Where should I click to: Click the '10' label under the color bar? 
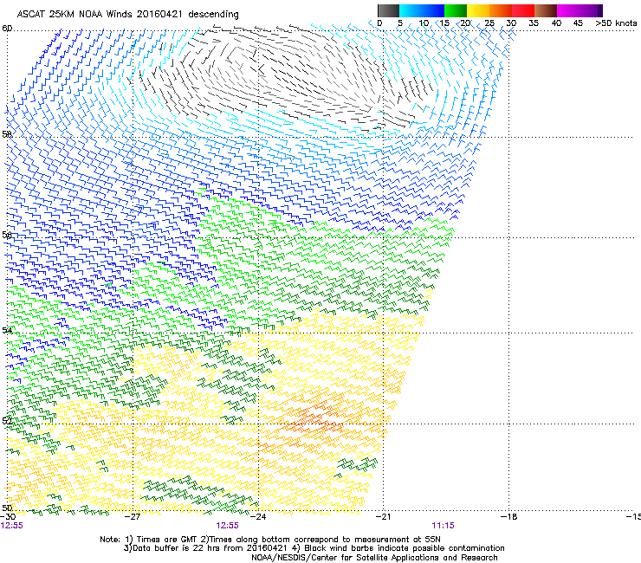(424, 23)
